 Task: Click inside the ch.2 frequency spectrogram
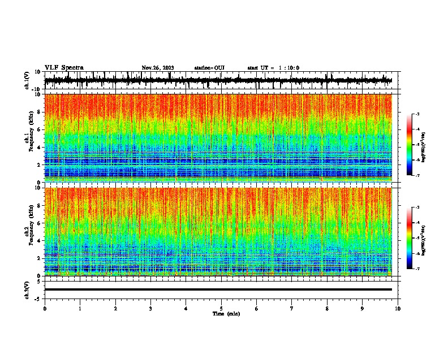pos(218,232)
